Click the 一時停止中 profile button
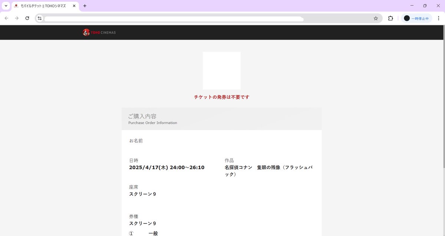 (x=416, y=18)
